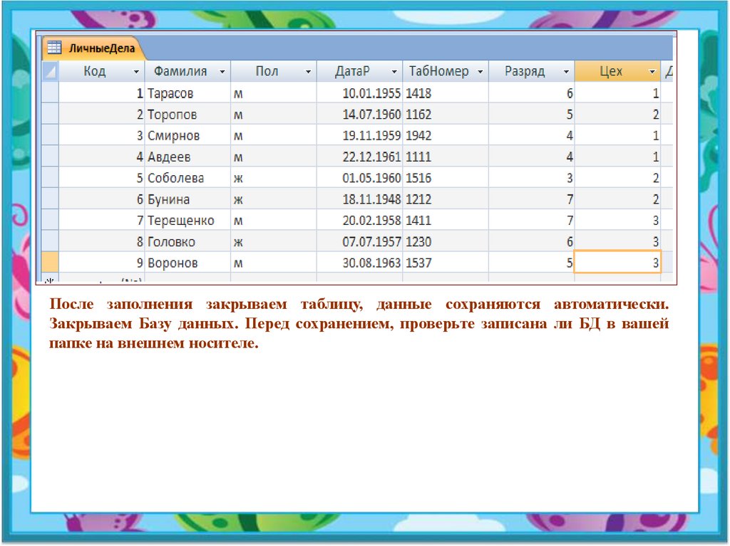The width and height of the screenshot is (730, 546).
Task: Click the date cell 14.07.1960
Action: point(359,115)
